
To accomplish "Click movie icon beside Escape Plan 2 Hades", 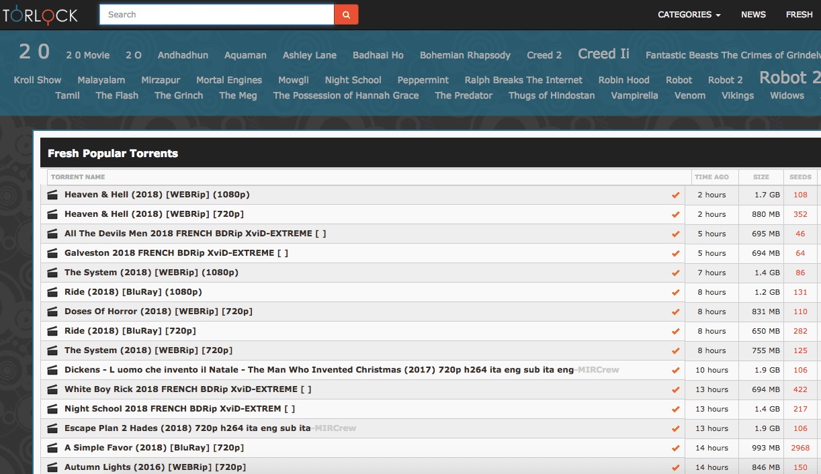I will click(52, 428).
